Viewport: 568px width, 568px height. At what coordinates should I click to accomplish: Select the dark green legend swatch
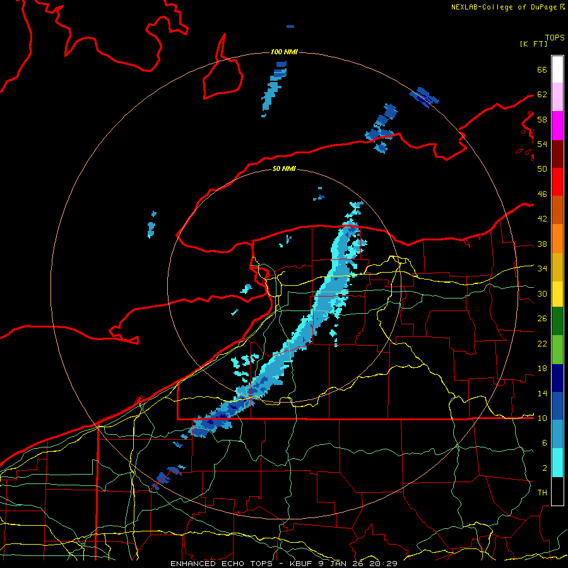tap(557, 321)
